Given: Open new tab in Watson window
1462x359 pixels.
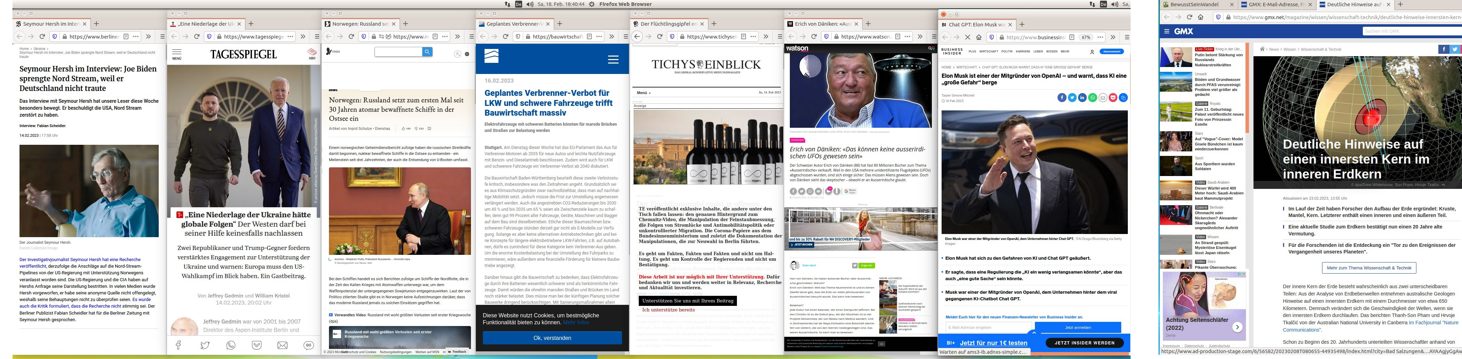Looking at the screenshot, I should (x=868, y=24).
